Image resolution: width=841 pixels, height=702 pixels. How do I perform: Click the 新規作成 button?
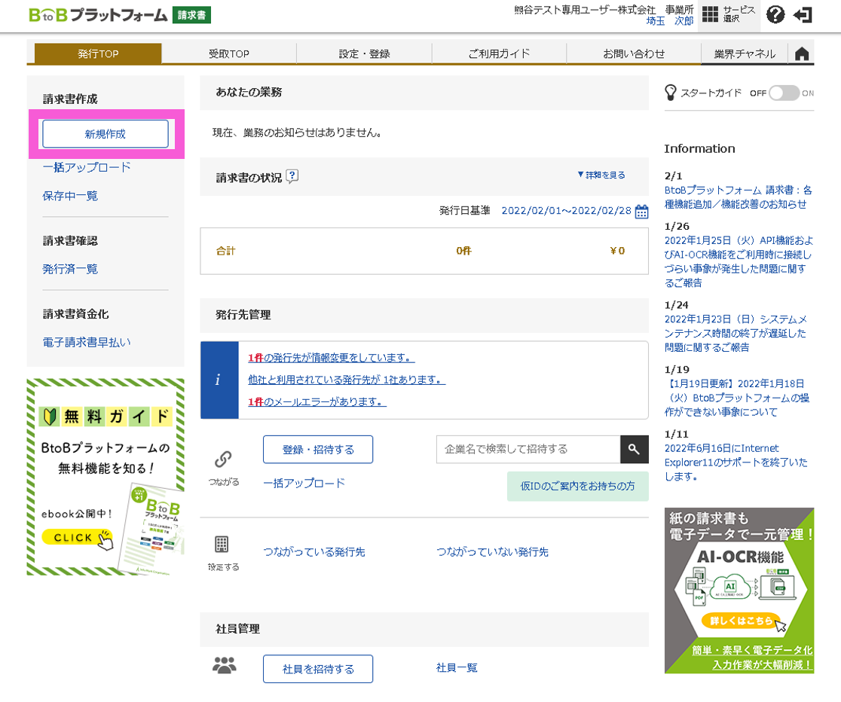click(106, 133)
